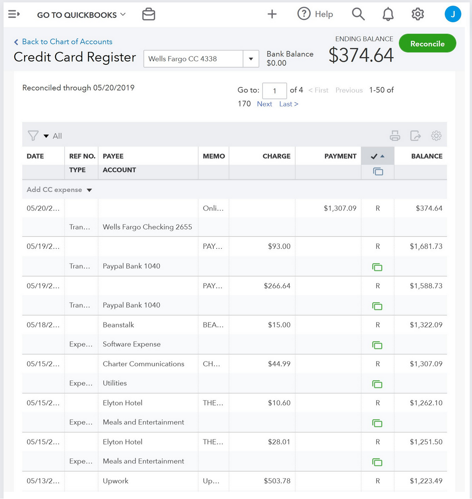
Task: Toggle reconcile status for $93.00 Paypal charge
Action: 377,246
